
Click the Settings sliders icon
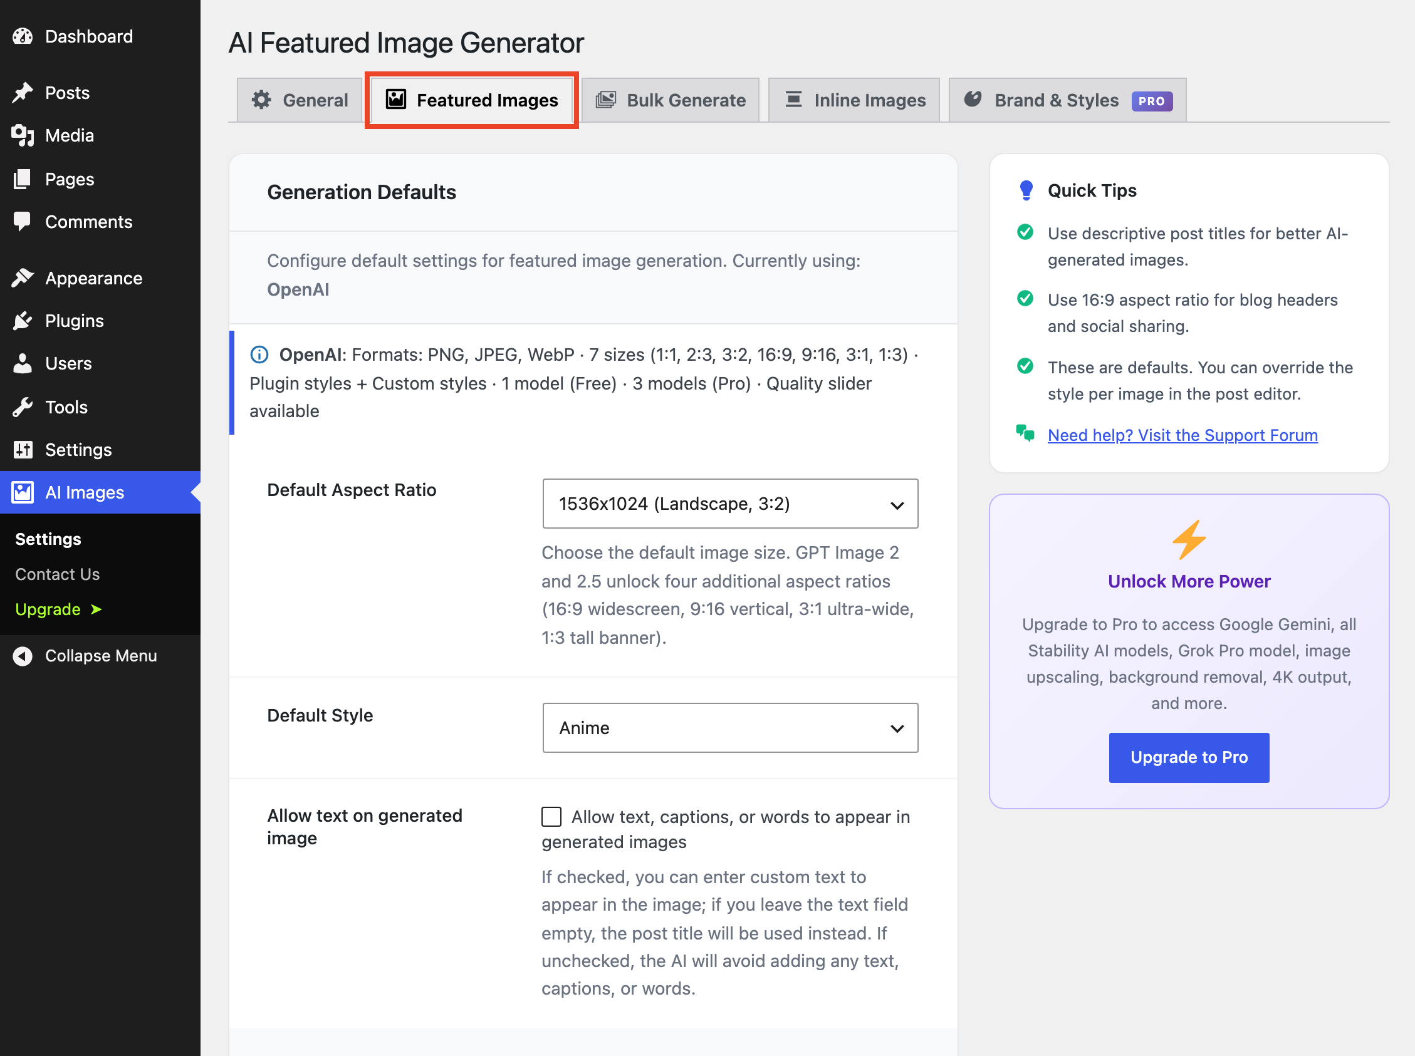(x=23, y=450)
